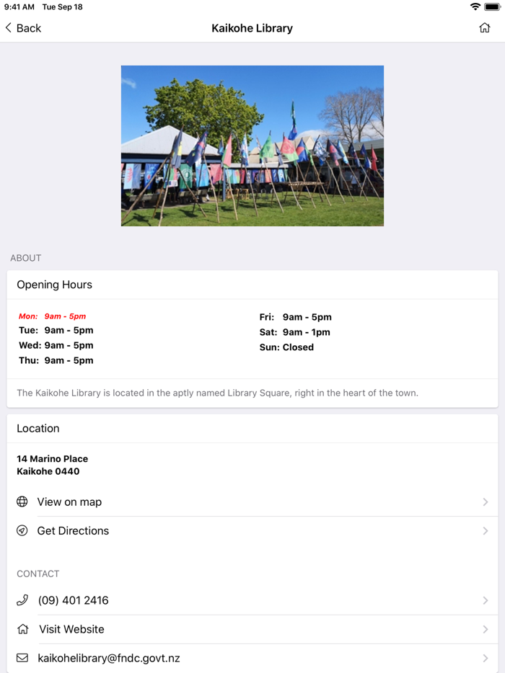This screenshot has width=505, height=673.
Task: Tap chevron on phone number row
Action: [x=486, y=600]
